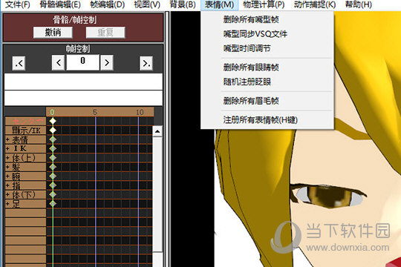Open the 动作捕捉(K) menu

315,4
